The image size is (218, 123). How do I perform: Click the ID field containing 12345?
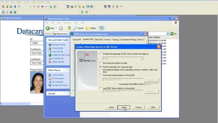37,43
